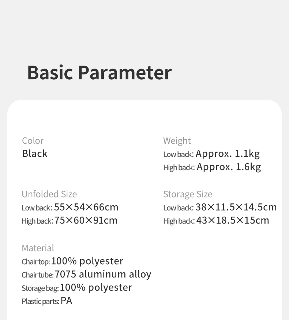Click the Storage bag label text
The height and width of the screenshot is (320, 289).
click(x=40, y=288)
